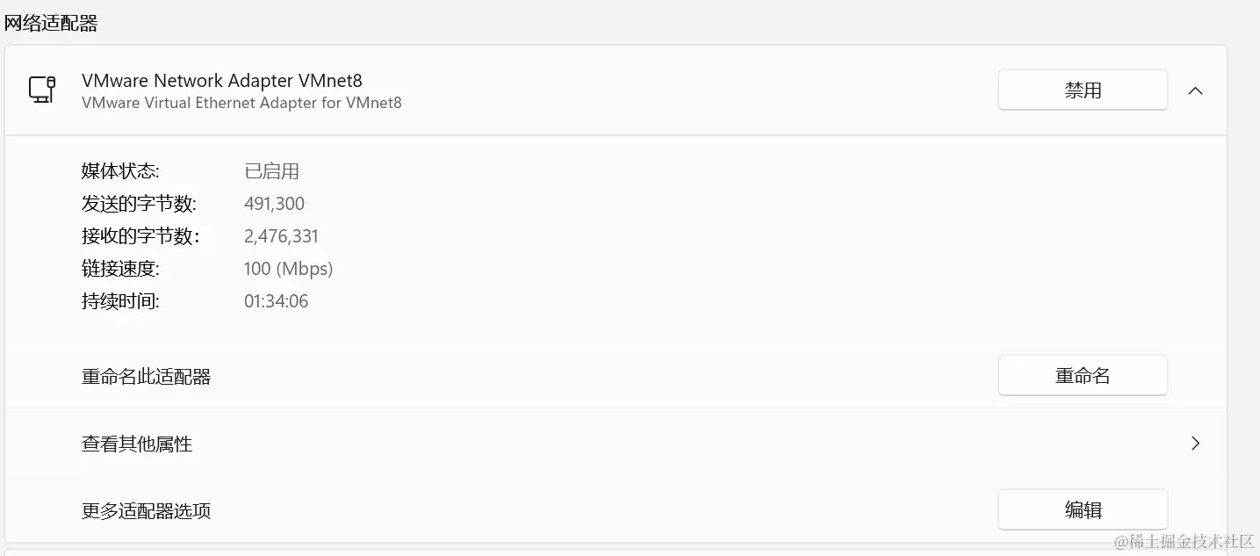Click the VMware Virtual Ethernet Adapter subtitle

pyautogui.click(x=241, y=103)
